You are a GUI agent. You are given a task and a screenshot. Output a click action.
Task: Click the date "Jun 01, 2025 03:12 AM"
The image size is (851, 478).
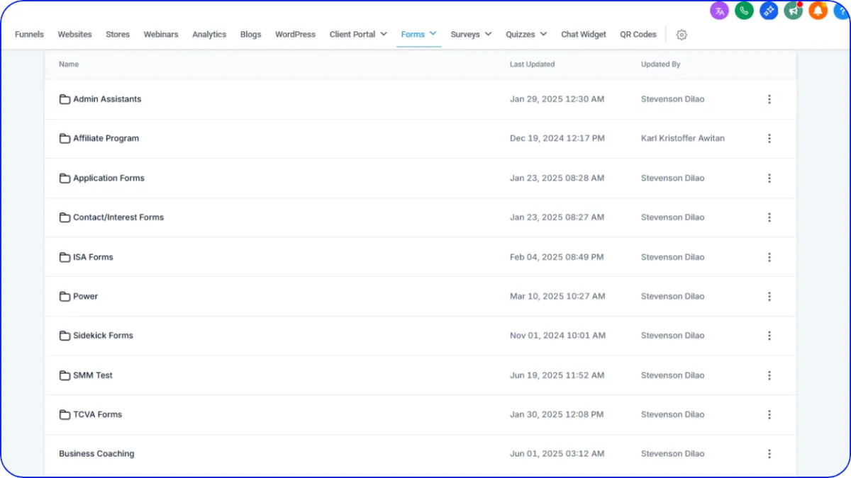pyautogui.click(x=557, y=454)
